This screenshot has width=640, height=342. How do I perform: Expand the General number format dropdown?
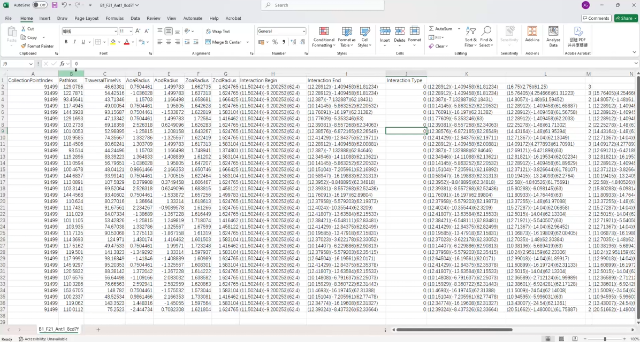pos(303,32)
